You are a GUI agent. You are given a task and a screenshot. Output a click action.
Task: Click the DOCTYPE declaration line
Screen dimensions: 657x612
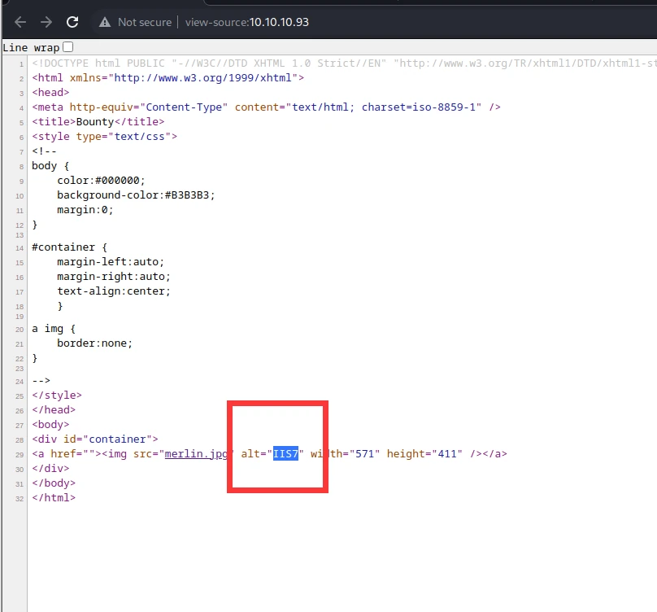point(344,63)
